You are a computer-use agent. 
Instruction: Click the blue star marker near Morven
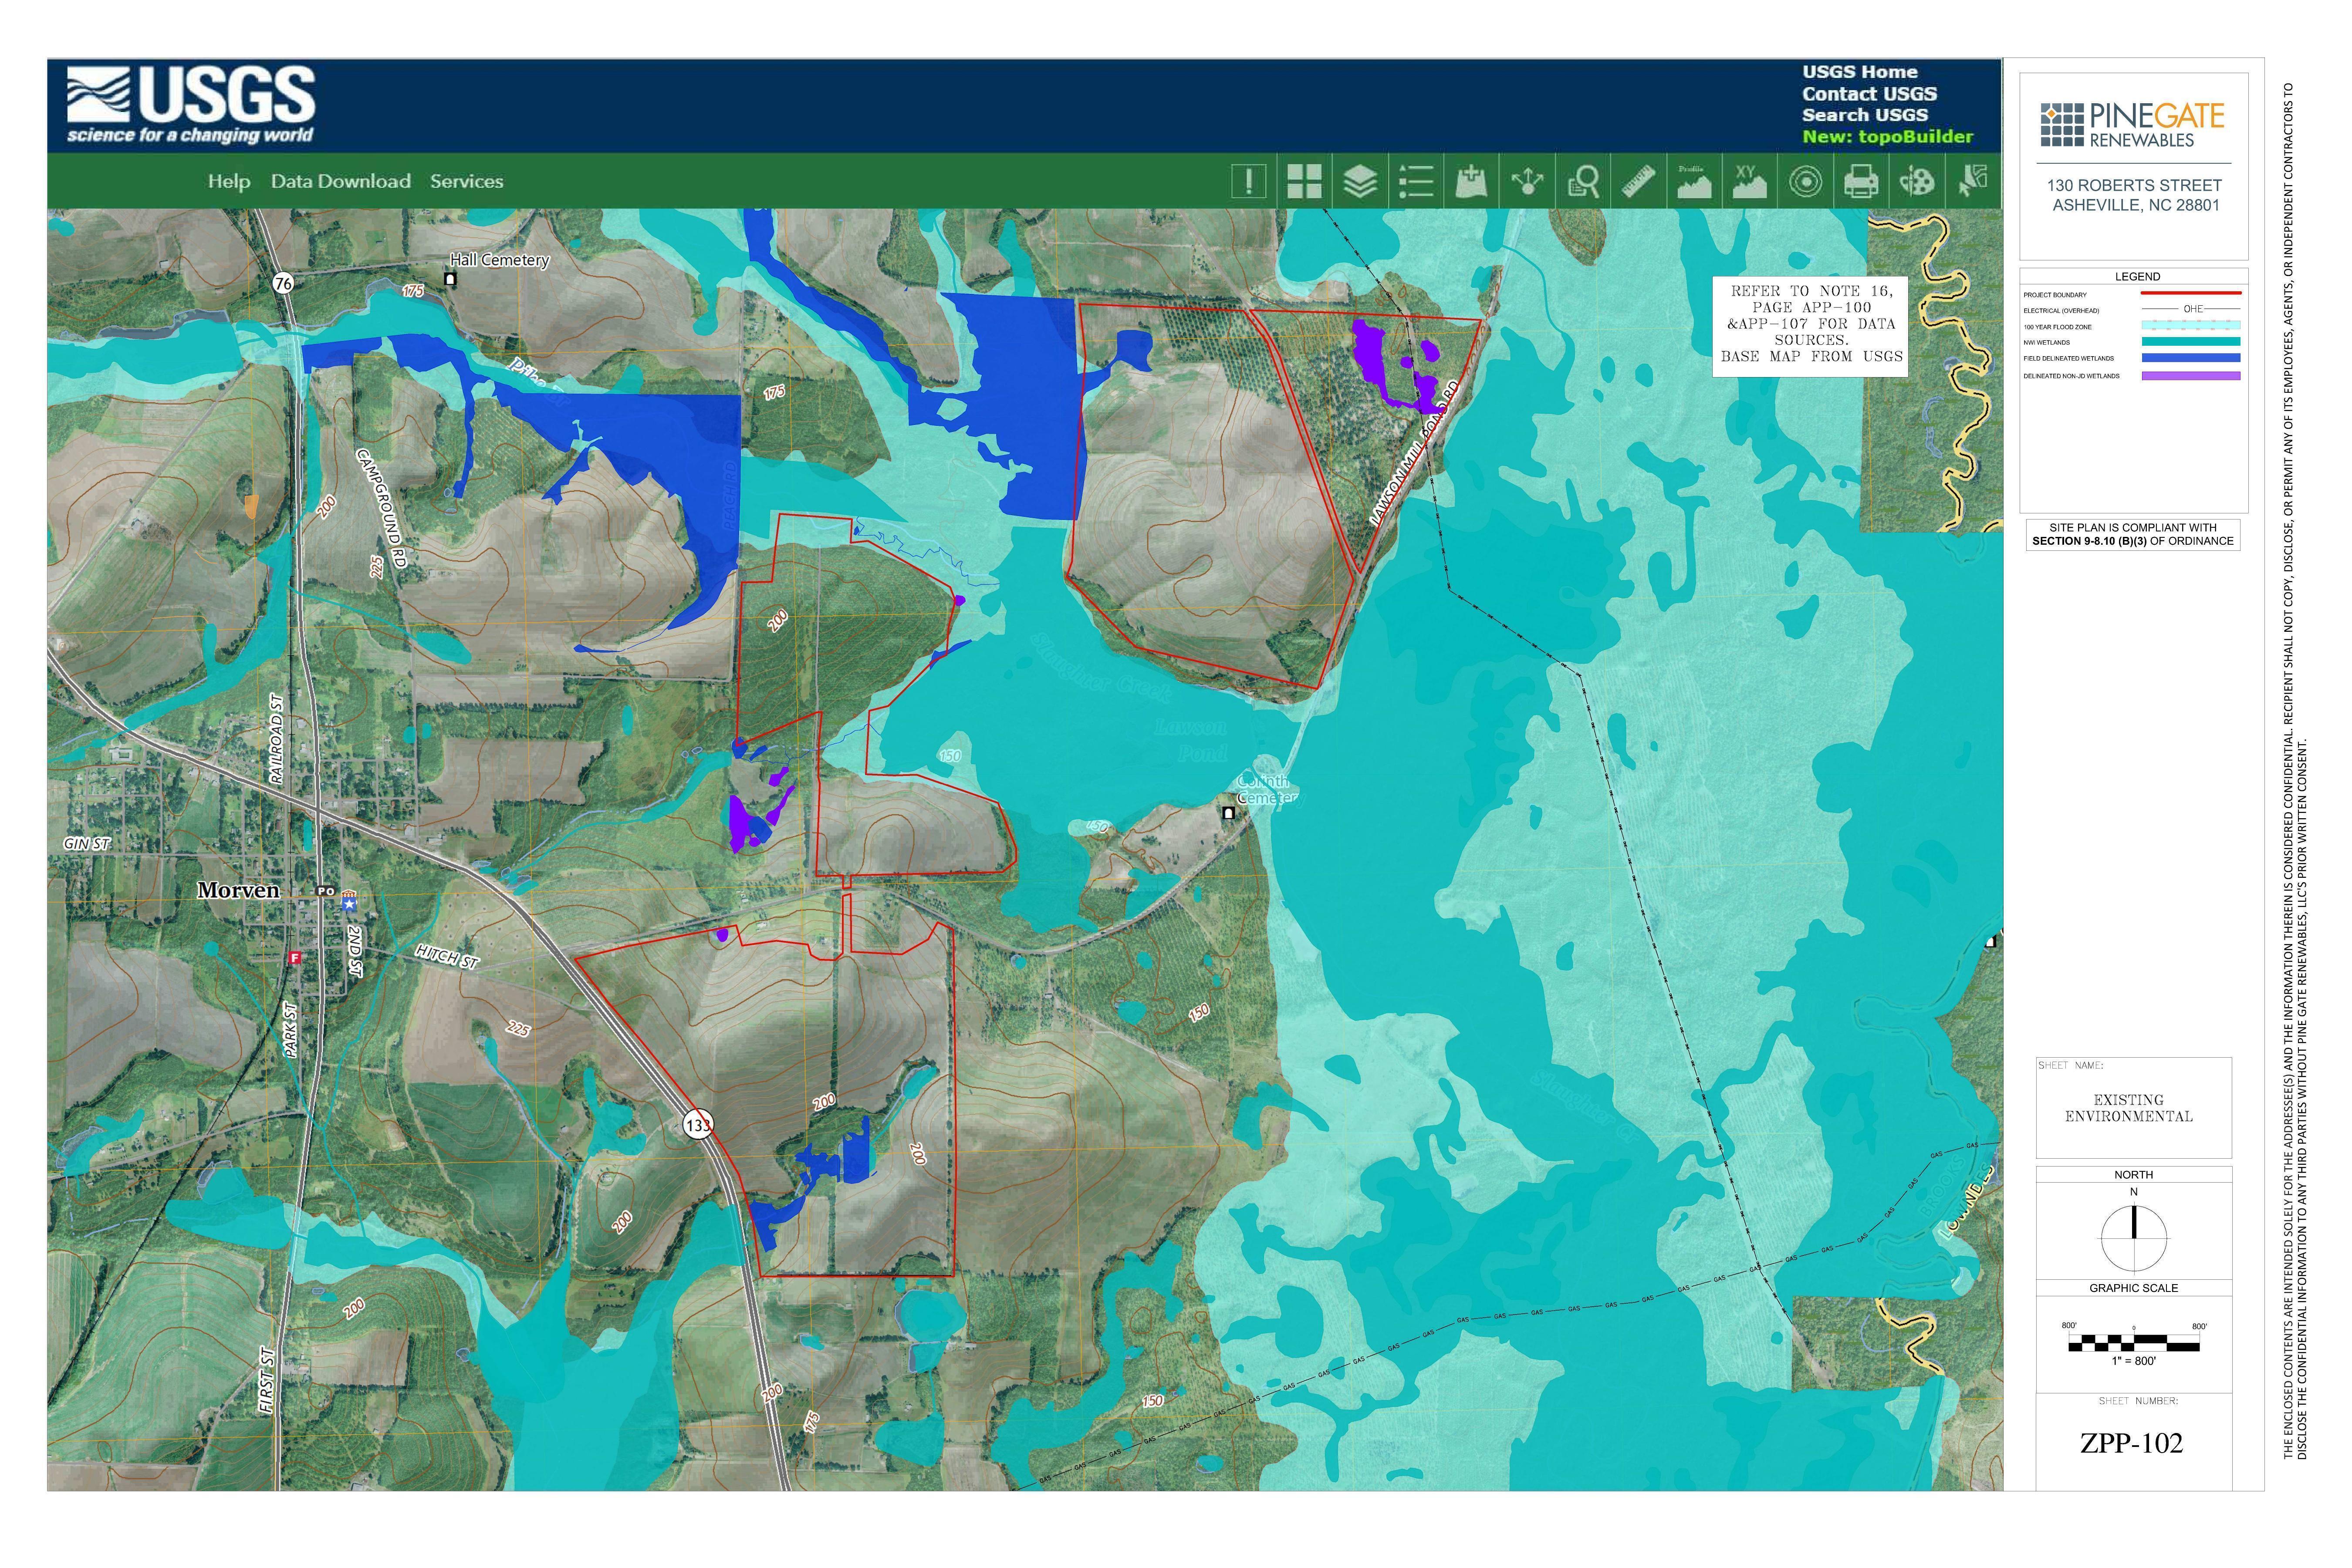(x=349, y=903)
